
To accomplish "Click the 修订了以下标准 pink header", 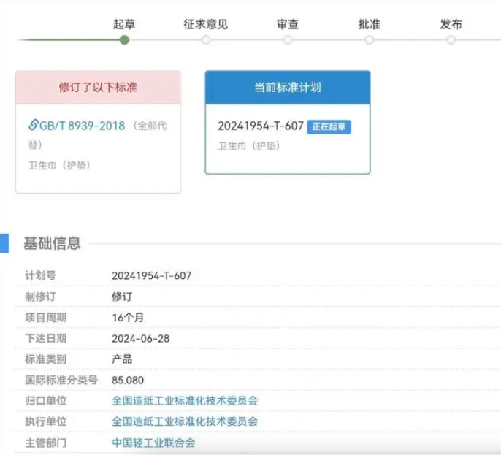I will pyautogui.click(x=98, y=88).
